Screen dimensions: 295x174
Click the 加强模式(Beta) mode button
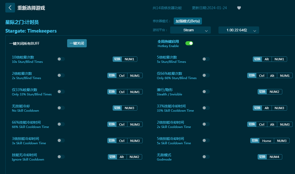(x=188, y=21)
